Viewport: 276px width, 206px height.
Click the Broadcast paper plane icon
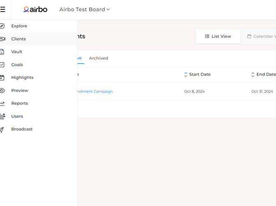click(2, 130)
